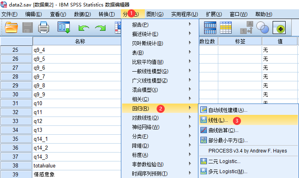
Task: Expand the 报告(P) submenu
Action: pos(160,25)
